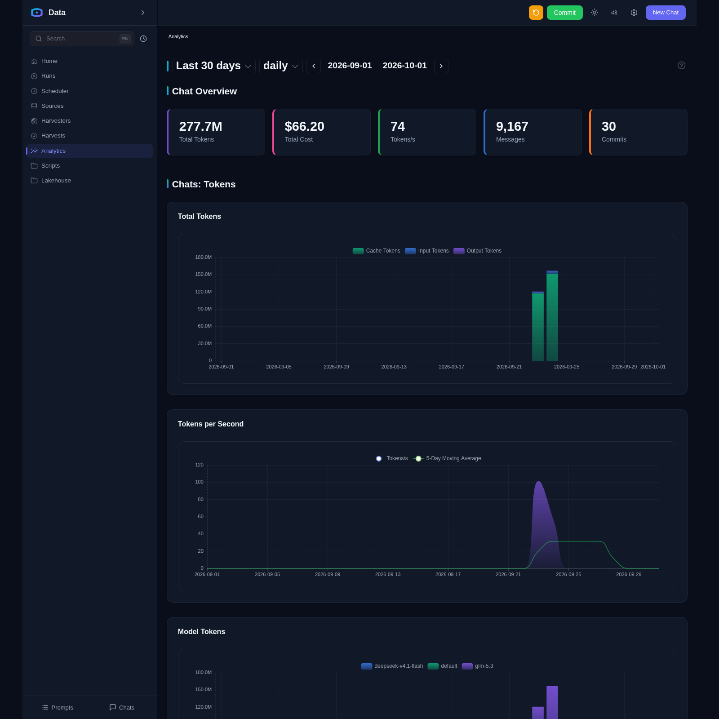
Task: Toggle light theme with sun icon
Action: click(595, 13)
